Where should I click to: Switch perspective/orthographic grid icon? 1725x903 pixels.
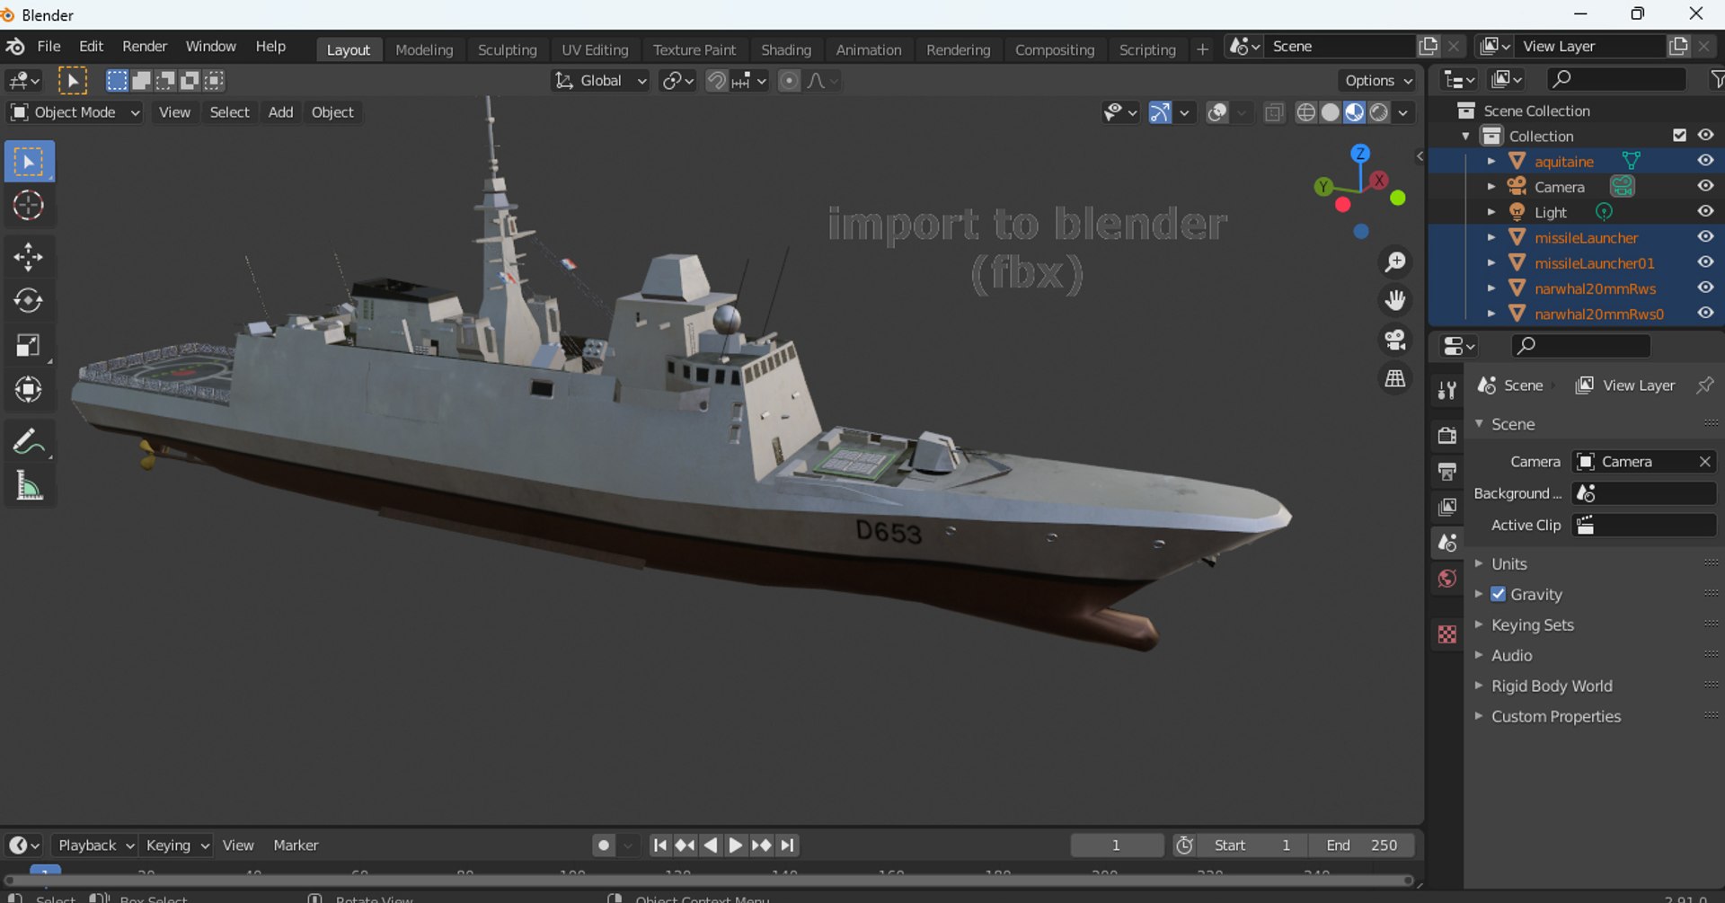click(x=1395, y=378)
